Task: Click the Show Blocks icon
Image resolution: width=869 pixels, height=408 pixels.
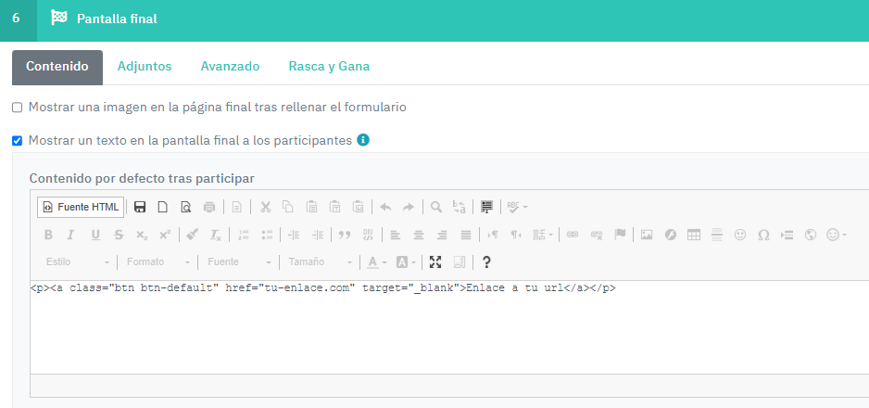Action: pos(459,261)
